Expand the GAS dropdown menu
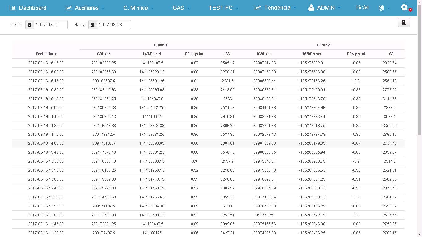The image size is (422, 237). tap(181, 8)
